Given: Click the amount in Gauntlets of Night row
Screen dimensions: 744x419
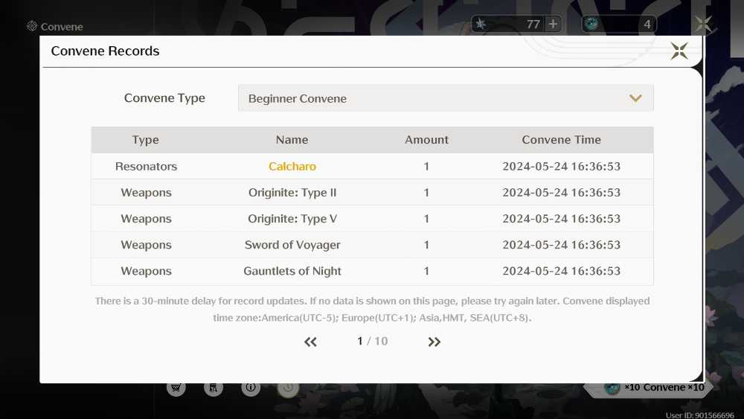Looking at the screenshot, I should coord(426,271).
